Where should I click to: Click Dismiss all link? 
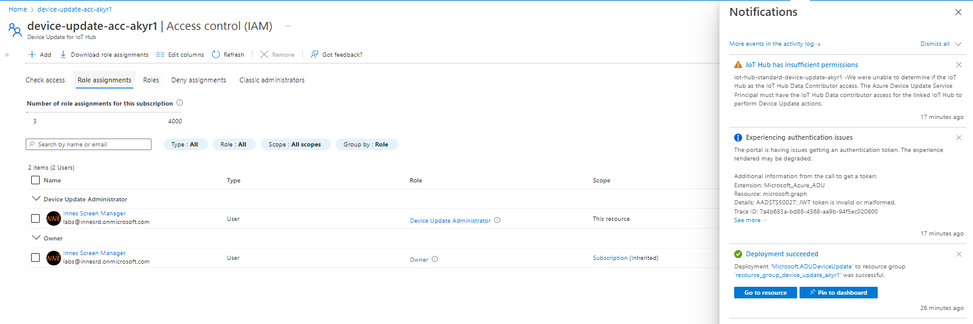(935, 44)
